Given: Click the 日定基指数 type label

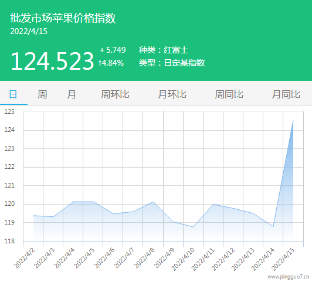Looking at the screenshot, I should pos(184,63).
